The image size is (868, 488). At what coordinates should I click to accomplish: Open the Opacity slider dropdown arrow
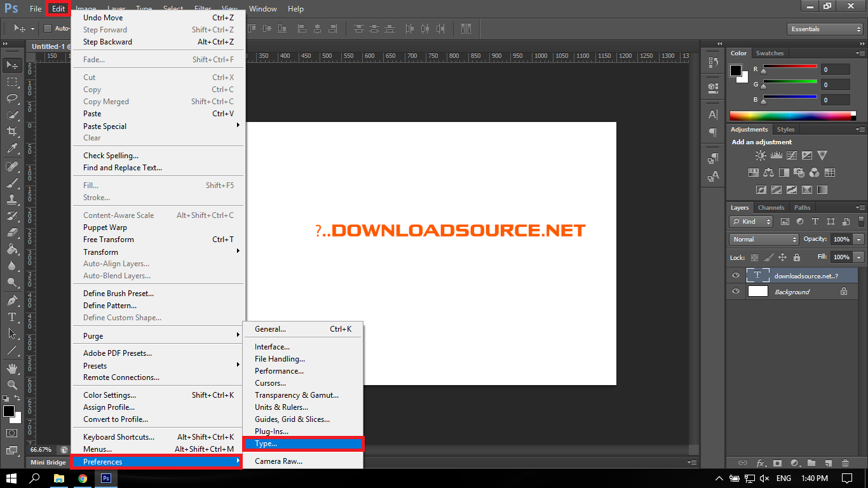(x=859, y=240)
